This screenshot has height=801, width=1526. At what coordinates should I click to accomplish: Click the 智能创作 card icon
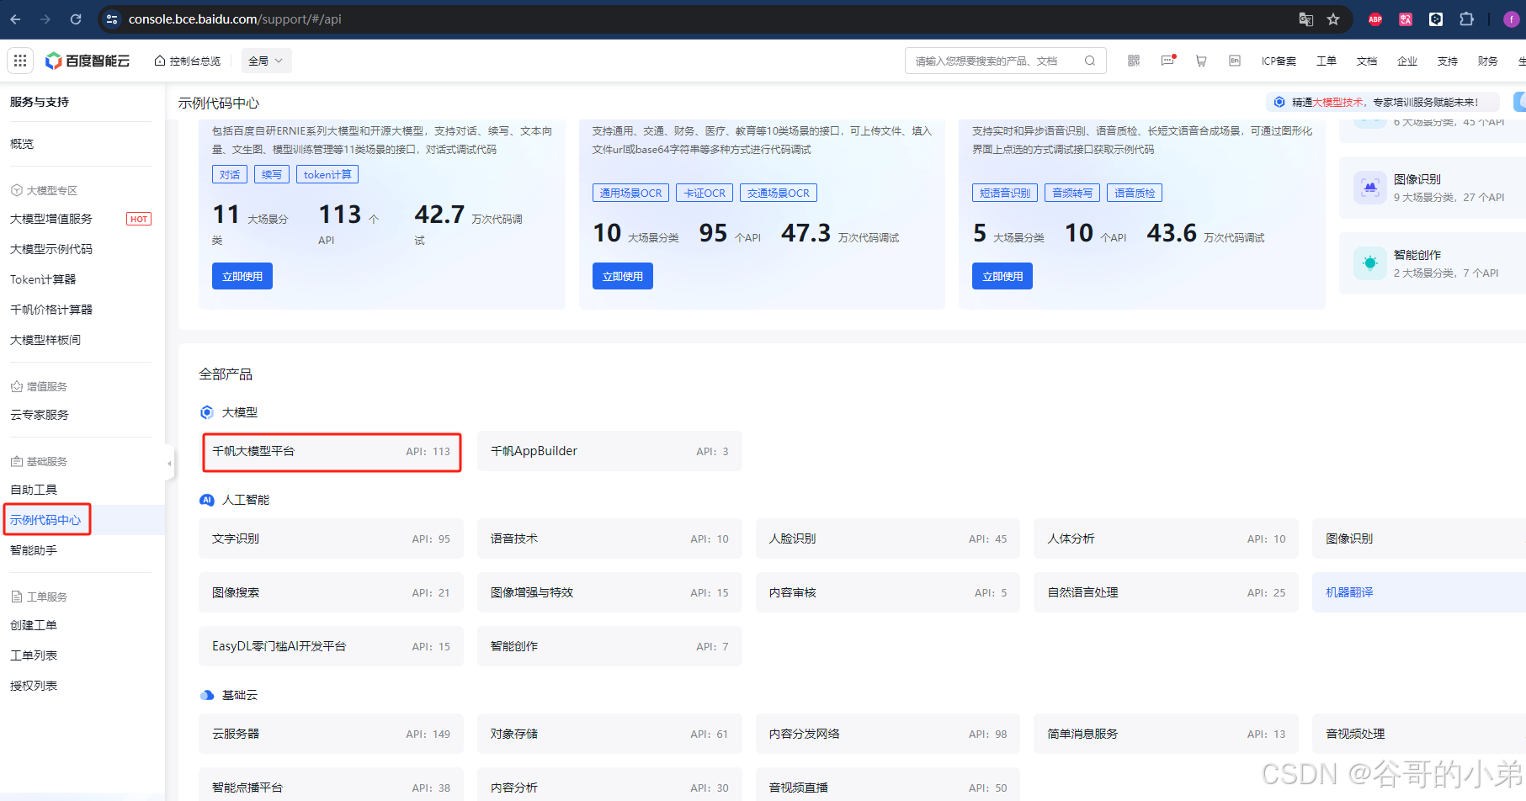[x=1369, y=263]
